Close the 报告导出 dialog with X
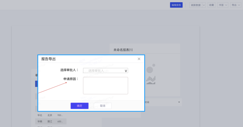Image resolution: width=243 pixels, height=127 pixels. pos(139,59)
